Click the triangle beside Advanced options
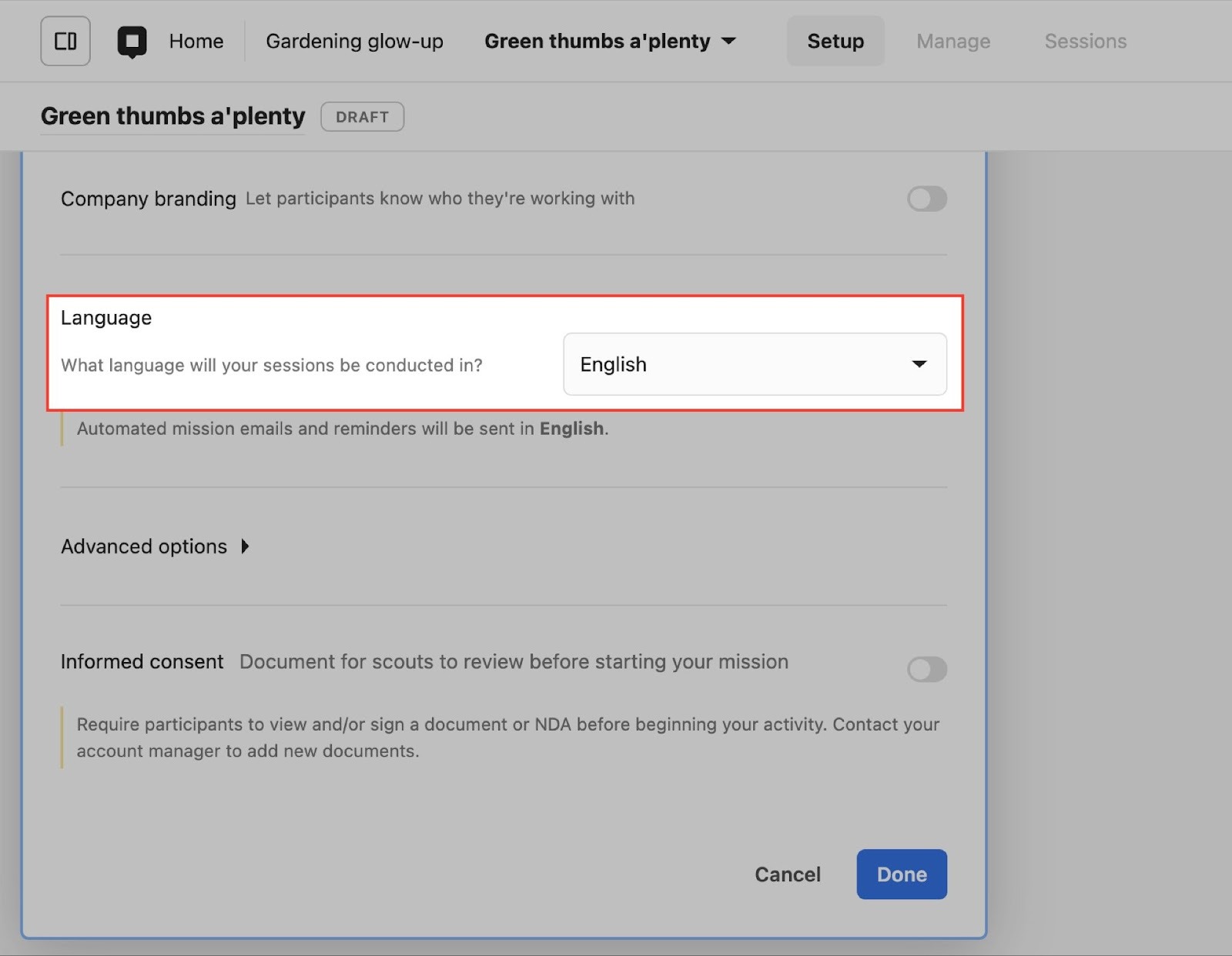The height and width of the screenshot is (956, 1232). pyautogui.click(x=245, y=547)
